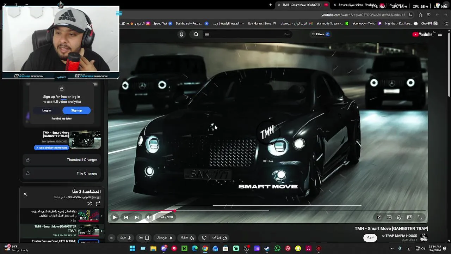Click See similar thumbnails button
The height and width of the screenshot is (254, 451).
[51, 148]
